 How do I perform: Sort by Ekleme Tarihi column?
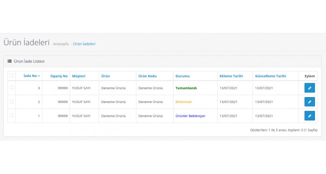click(231, 76)
